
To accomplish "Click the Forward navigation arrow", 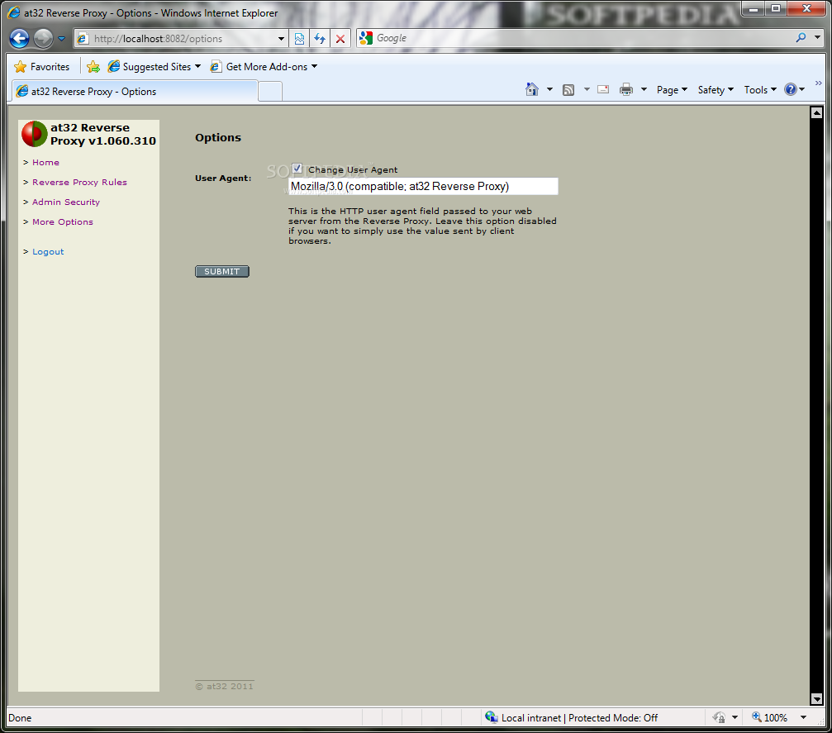I will tap(44, 38).
